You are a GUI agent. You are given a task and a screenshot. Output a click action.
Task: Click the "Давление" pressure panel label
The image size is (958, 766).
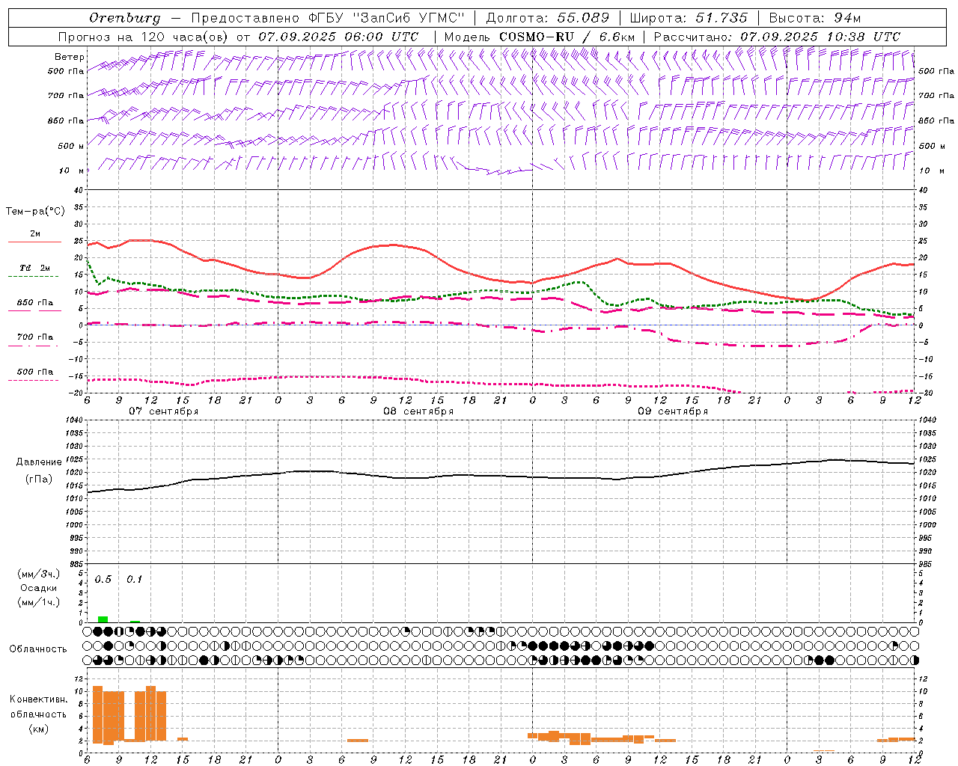point(39,462)
